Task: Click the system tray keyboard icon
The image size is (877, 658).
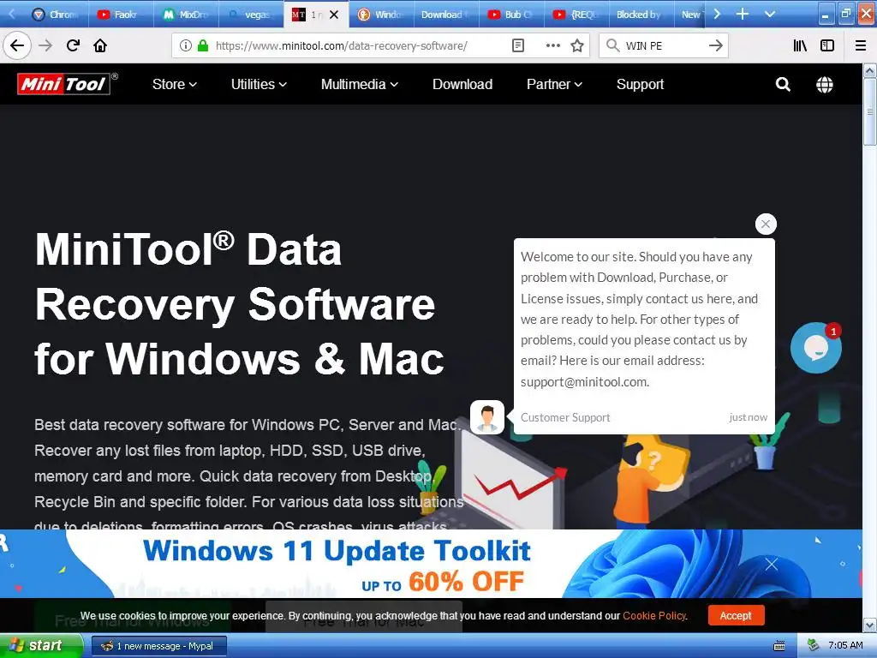Action: coord(779,646)
